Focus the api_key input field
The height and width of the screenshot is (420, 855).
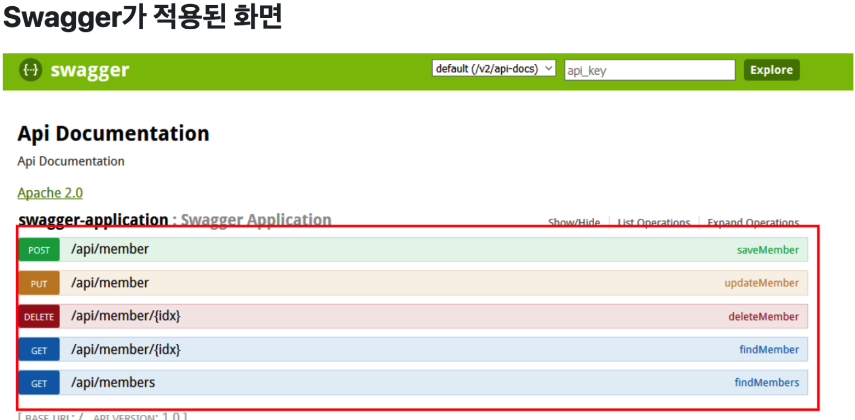coord(650,70)
